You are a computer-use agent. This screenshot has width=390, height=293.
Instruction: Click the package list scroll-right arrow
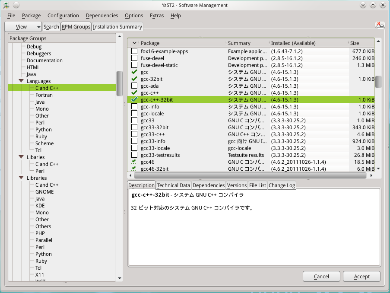[371, 175]
